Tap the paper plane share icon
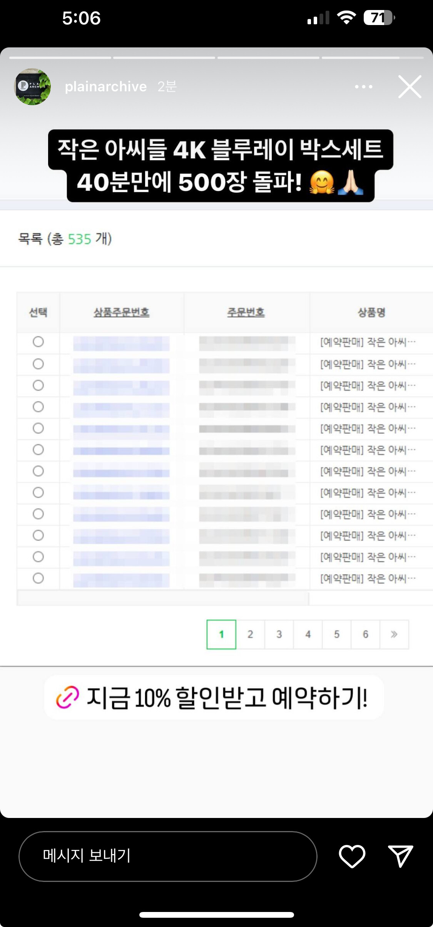Image resolution: width=433 pixels, height=927 pixels. [400, 856]
